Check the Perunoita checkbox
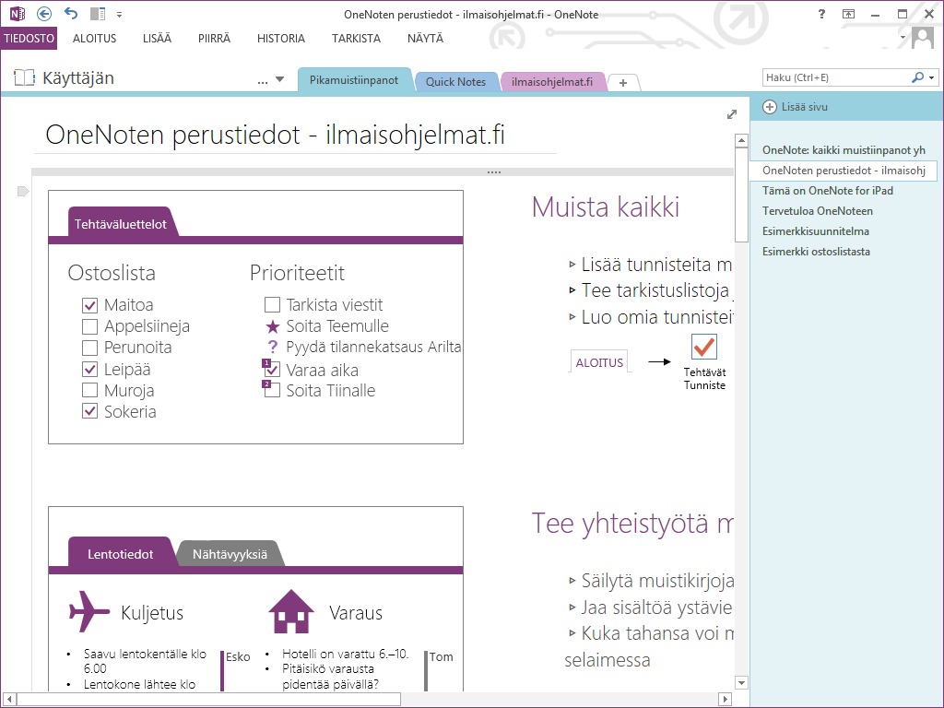Image resolution: width=944 pixels, height=708 pixels. pos(89,348)
